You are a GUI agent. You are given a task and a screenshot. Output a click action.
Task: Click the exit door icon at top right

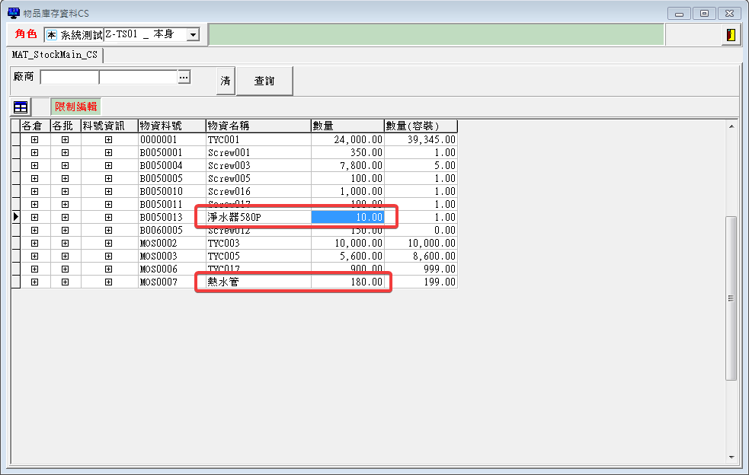(731, 35)
